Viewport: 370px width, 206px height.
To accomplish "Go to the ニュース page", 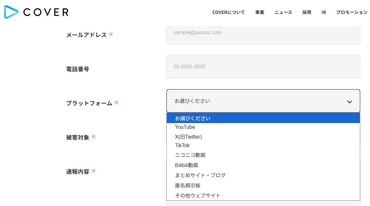I will click(x=283, y=12).
